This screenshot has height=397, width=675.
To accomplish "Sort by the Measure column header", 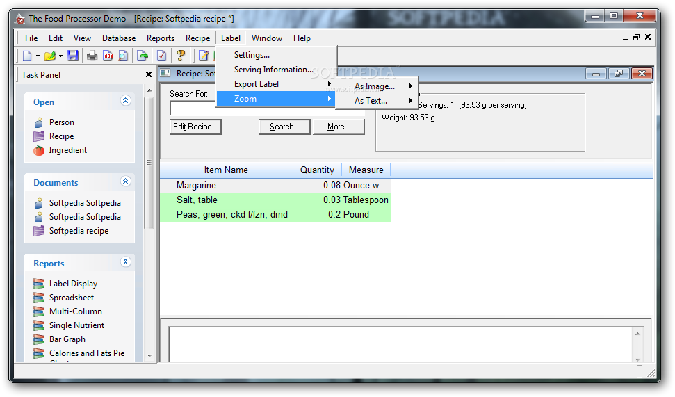I will (366, 170).
